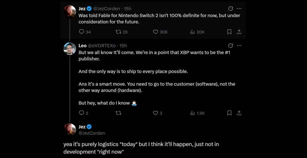Viewport: 307px width, 158px height.
Task: View Leo's tweet 1.5K views analytics
Action: [193, 113]
